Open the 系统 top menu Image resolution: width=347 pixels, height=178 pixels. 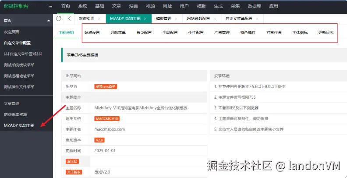point(83,6)
